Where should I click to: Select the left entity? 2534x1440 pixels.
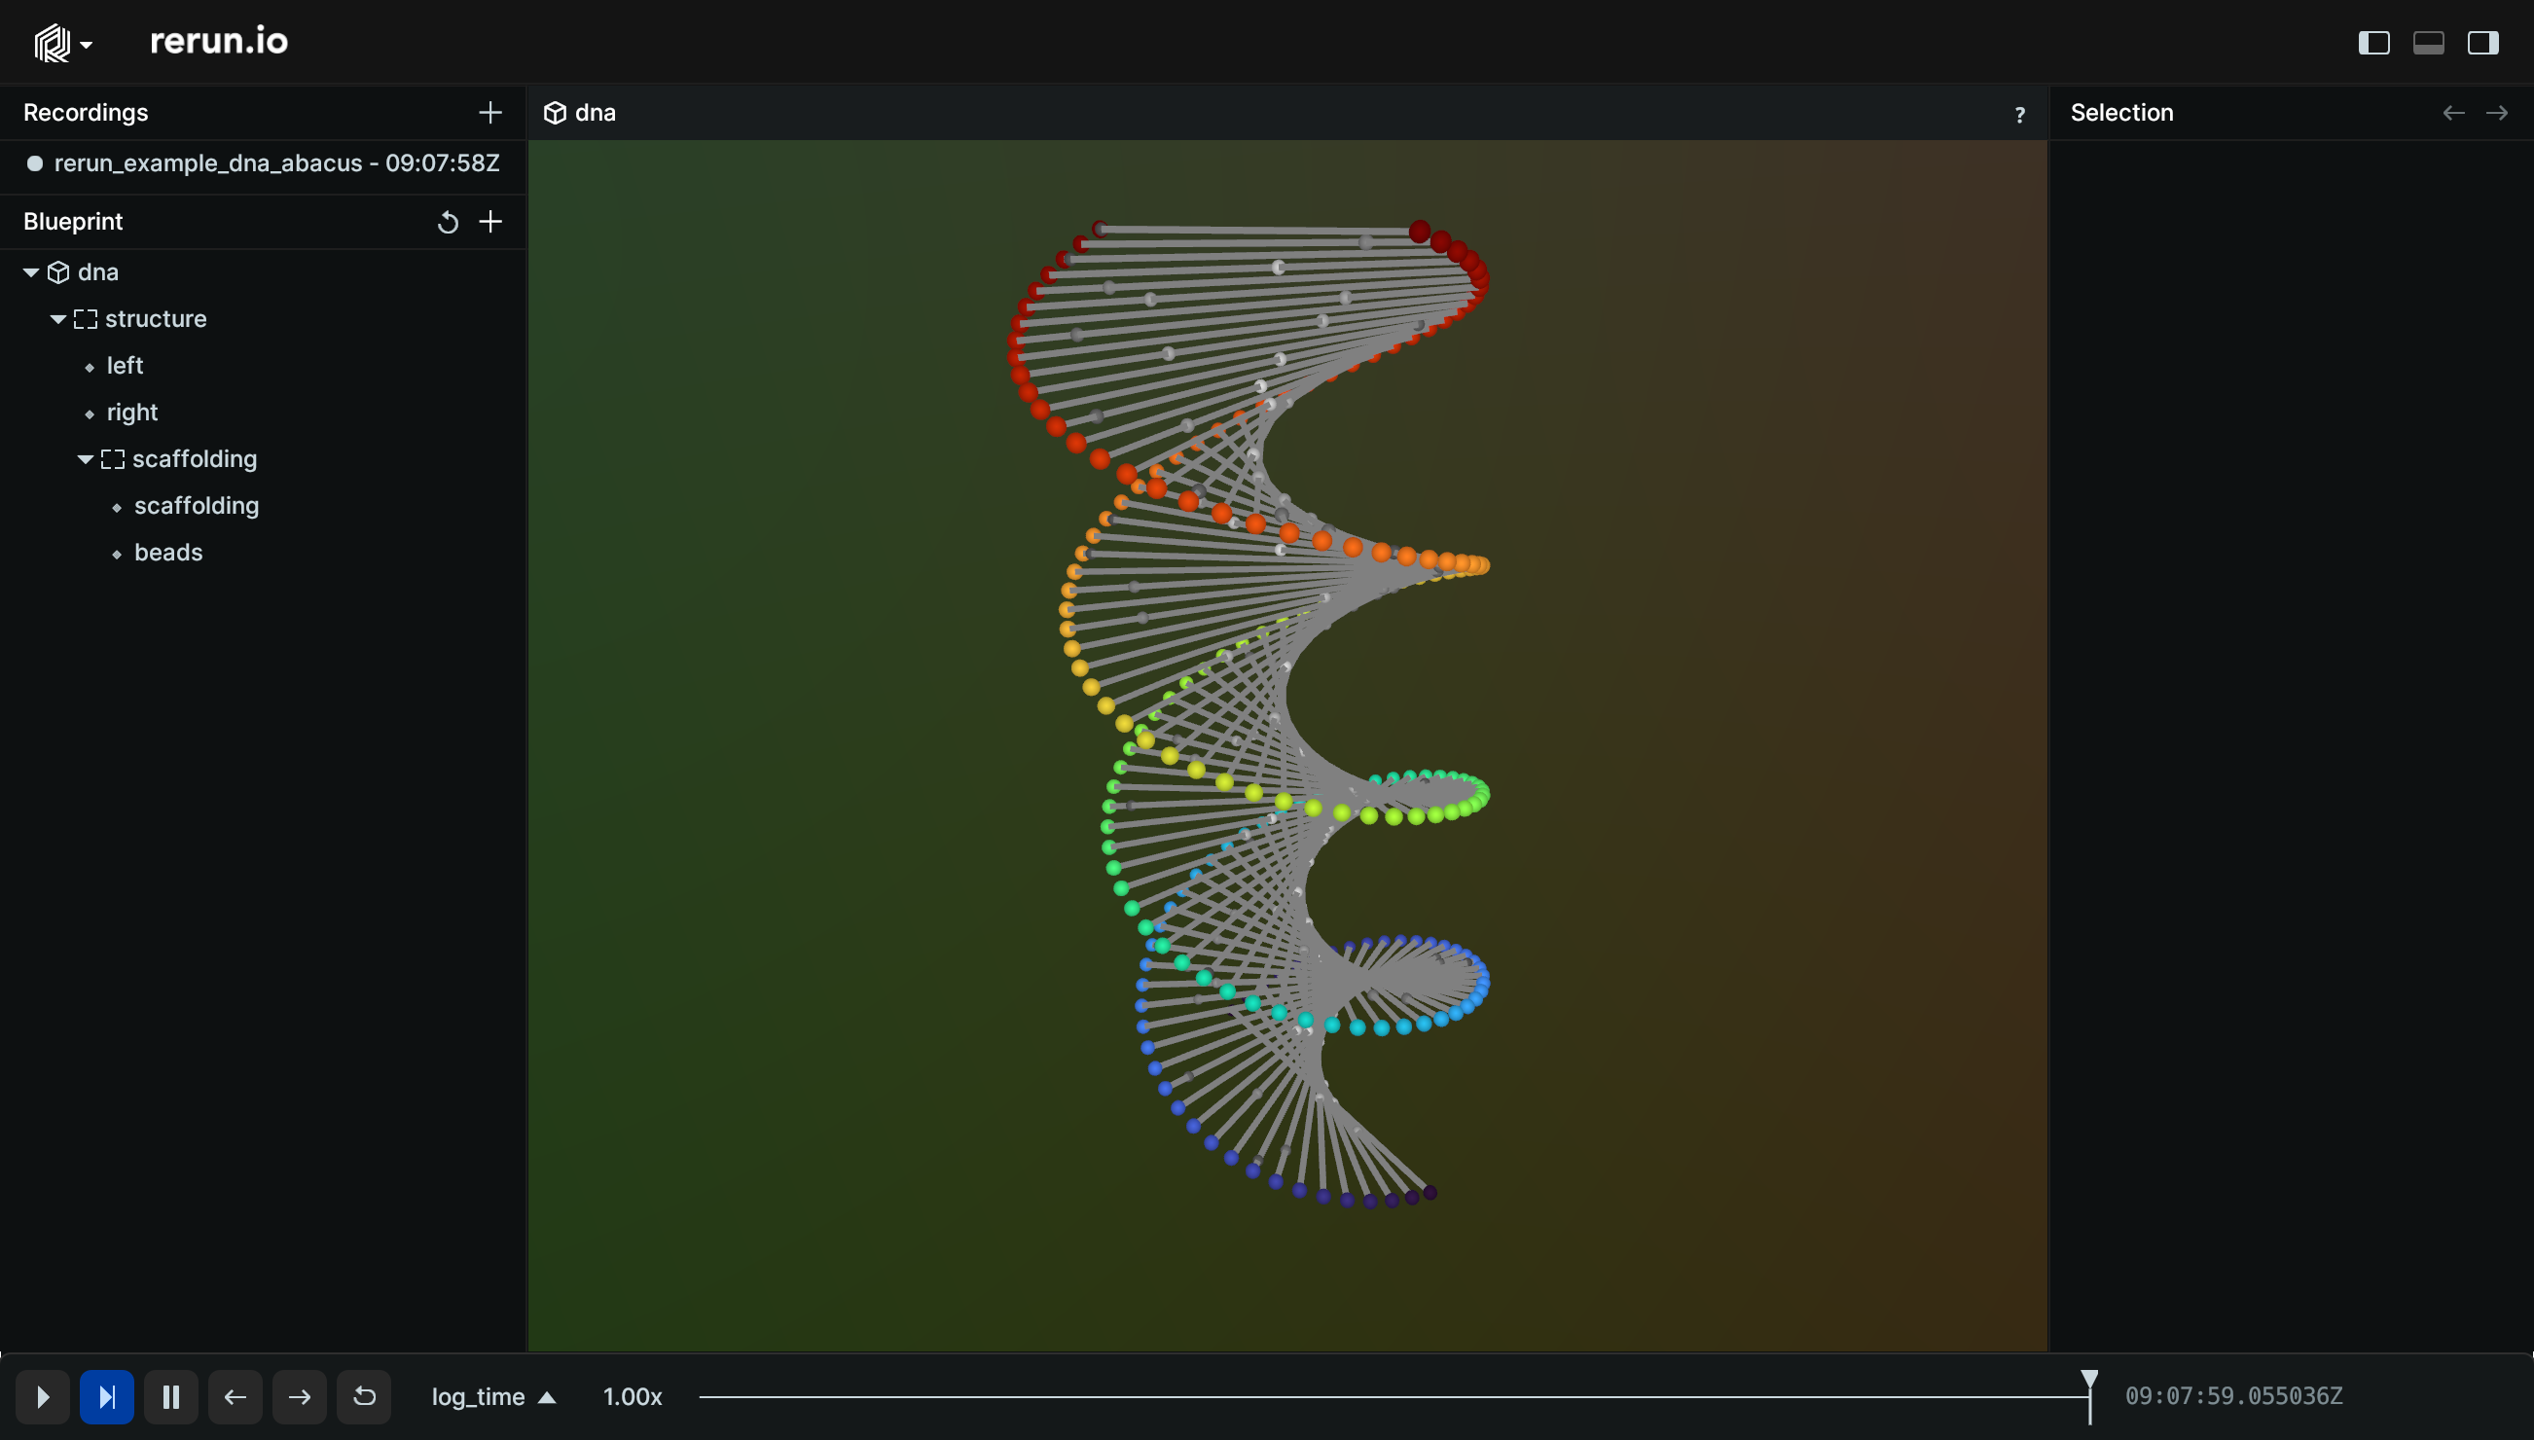(x=125, y=366)
